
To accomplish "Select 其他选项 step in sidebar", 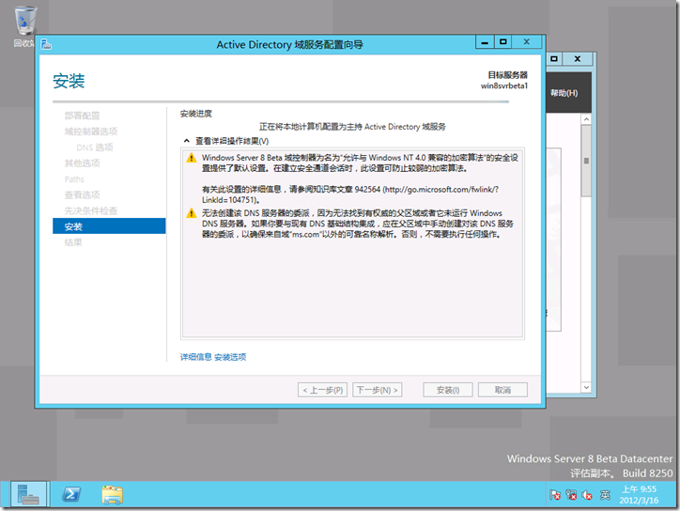I will pos(82,163).
